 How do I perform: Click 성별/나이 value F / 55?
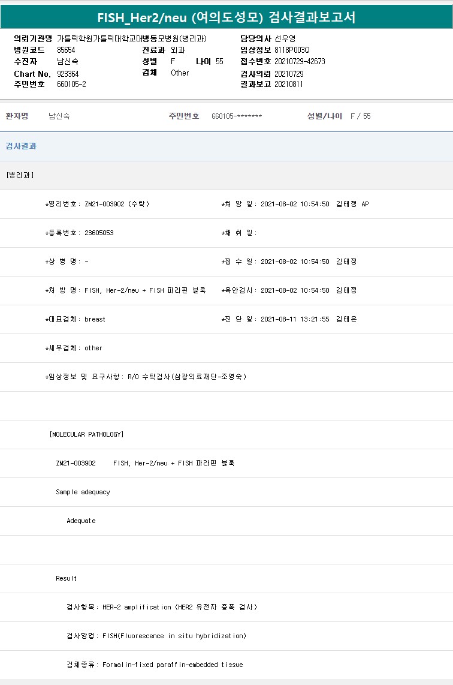361,116
